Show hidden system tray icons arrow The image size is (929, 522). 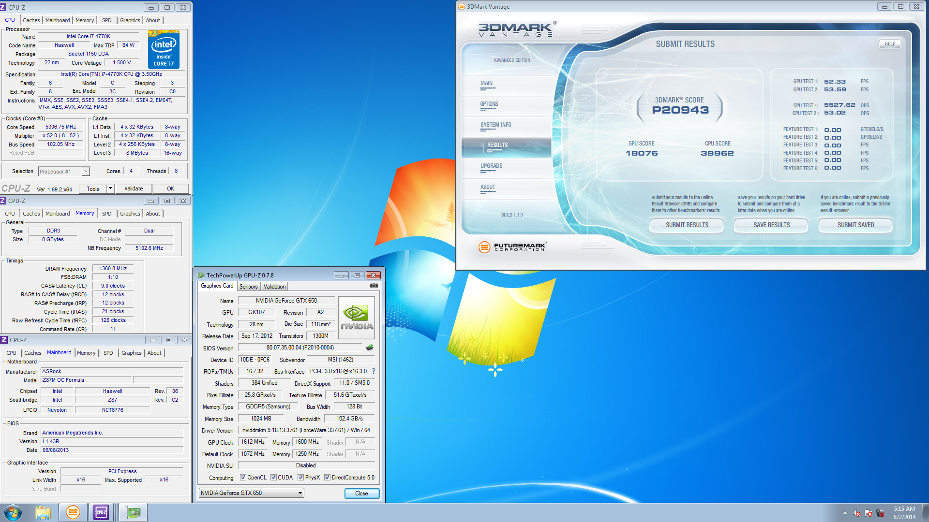(845, 513)
